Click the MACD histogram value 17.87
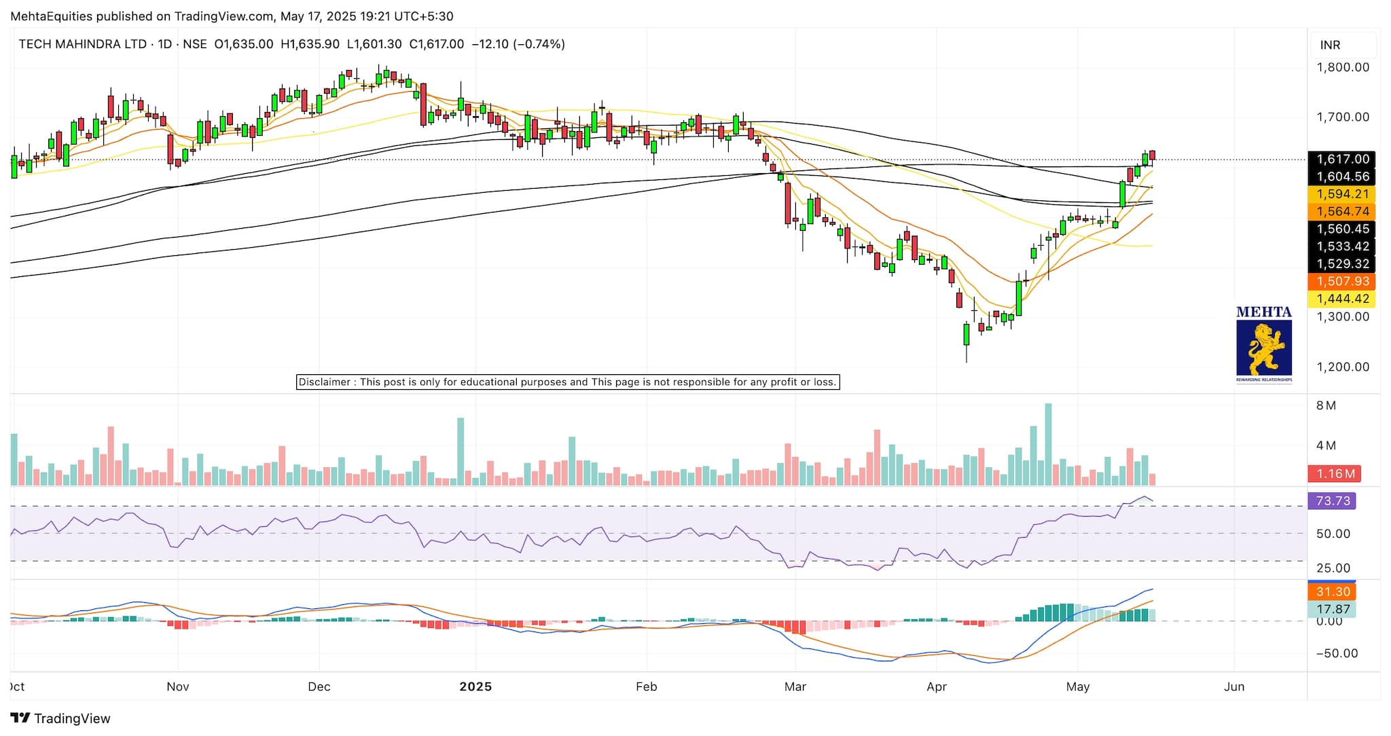1391x736 pixels. [1332, 609]
